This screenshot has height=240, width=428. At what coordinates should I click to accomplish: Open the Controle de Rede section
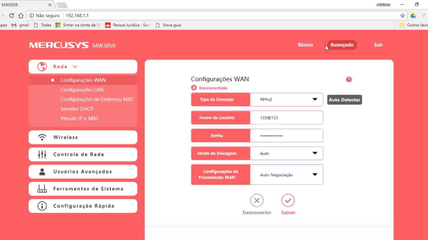83,154
